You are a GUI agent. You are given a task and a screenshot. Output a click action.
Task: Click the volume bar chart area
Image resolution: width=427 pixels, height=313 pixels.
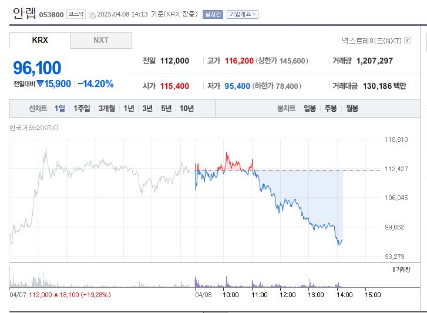[x=194, y=279]
